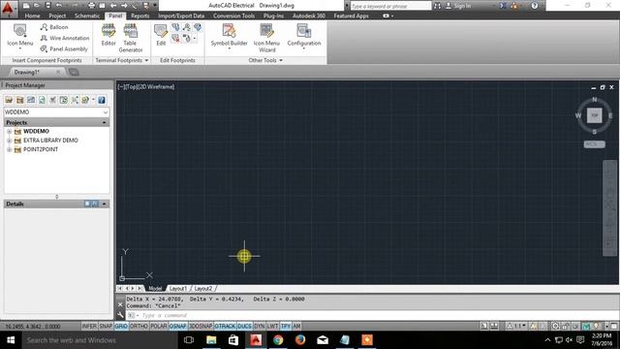This screenshot has height=349, width=620.
Task: Open the Icon Menu footprint tool
Action: pos(19,37)
